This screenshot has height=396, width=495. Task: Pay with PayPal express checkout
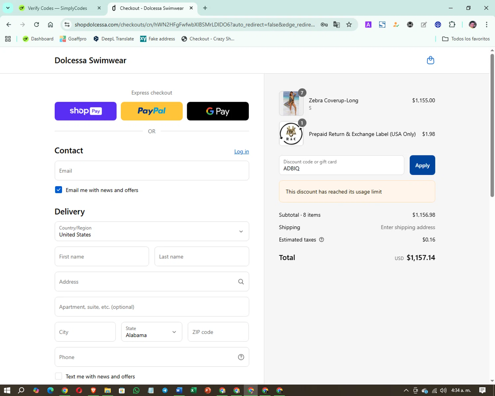pyautogui.click(x=152, y=111)
